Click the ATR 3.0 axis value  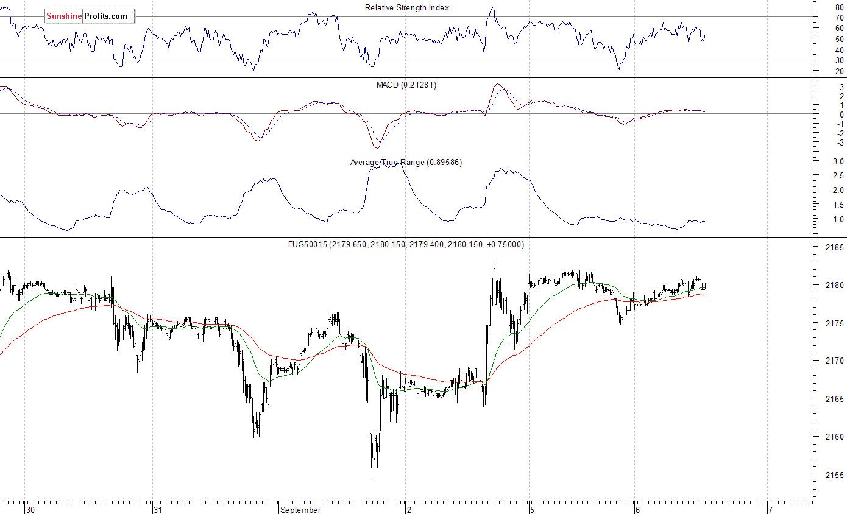838,161
